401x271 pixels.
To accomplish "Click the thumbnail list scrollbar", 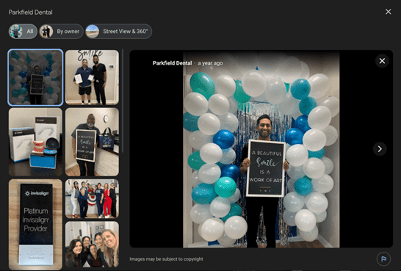I will (123, 101).
